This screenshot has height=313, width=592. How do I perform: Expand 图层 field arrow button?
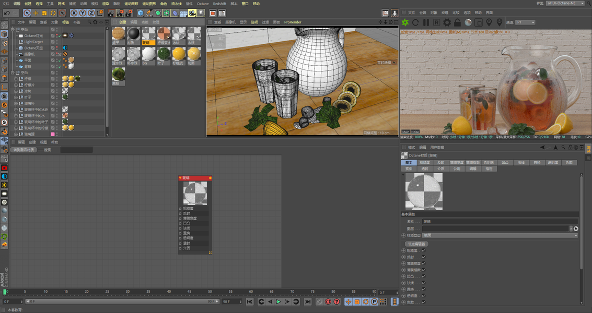pyautogui.click(x=571, y=228)
